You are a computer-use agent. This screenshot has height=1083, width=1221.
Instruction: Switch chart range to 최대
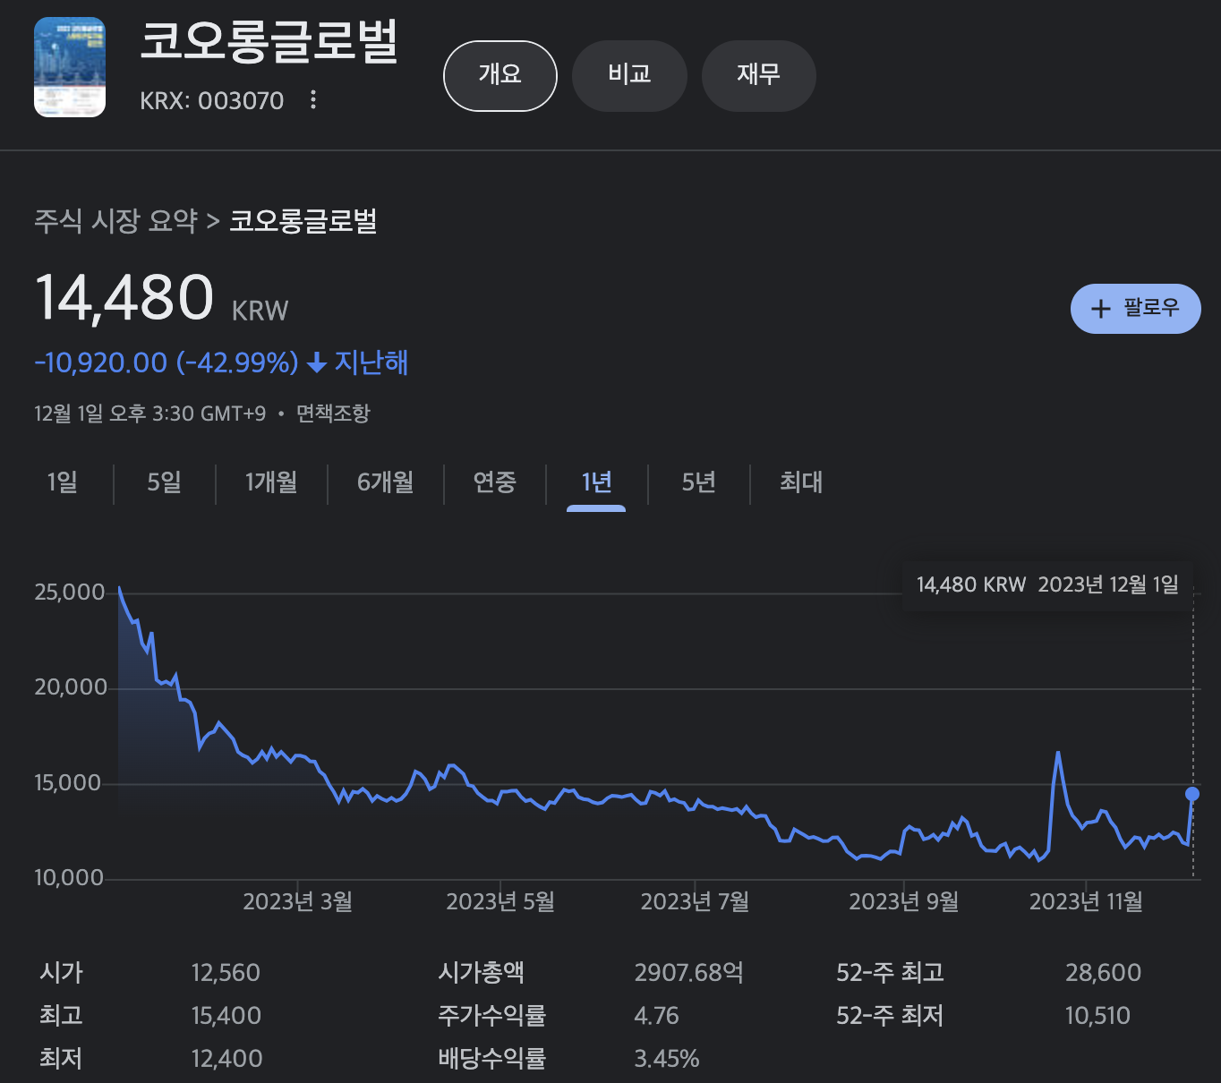(x=801, y=482)
